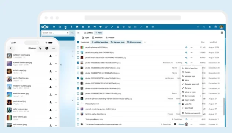
Task: Tap the color-sticks.jpg thumbnail on phone
Action: point(9,118)
